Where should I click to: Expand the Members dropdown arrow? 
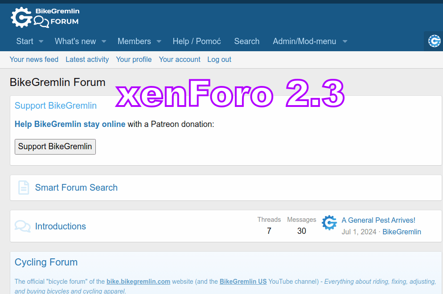pos(159,41)
